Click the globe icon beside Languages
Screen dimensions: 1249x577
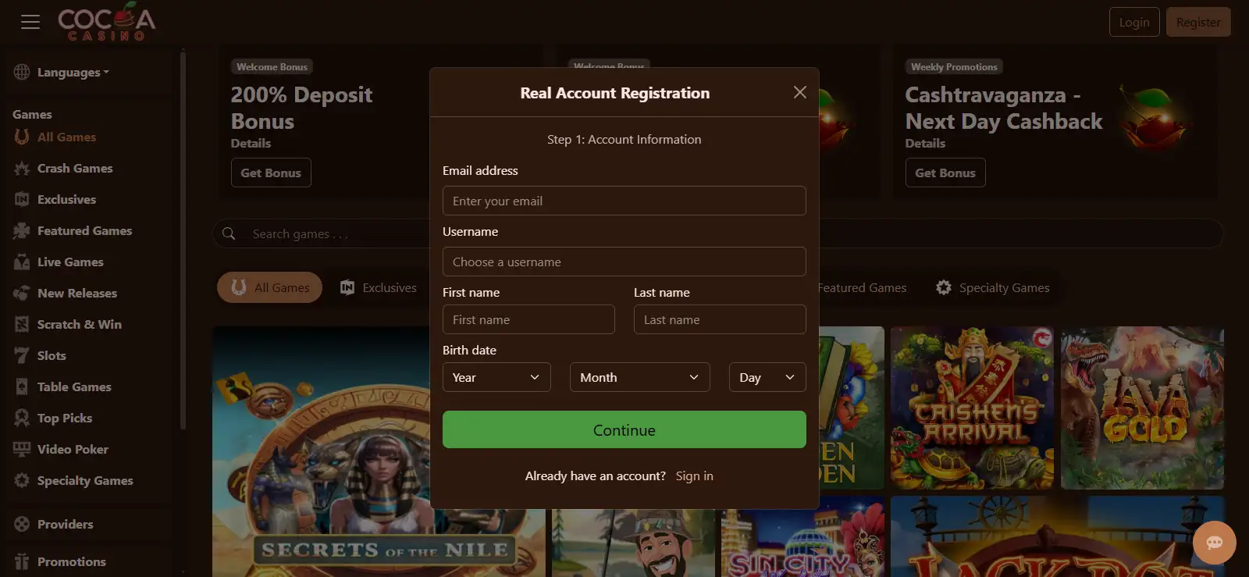click(22, 72)
